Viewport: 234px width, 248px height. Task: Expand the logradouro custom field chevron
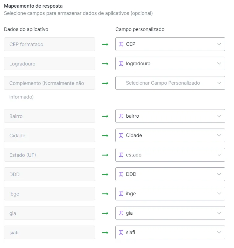click(x=219, y=64)
